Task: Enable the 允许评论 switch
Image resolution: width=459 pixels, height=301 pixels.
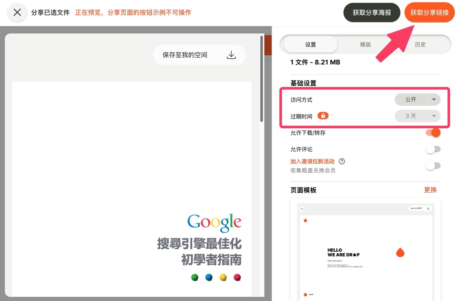Action: (x=433, y=149)
